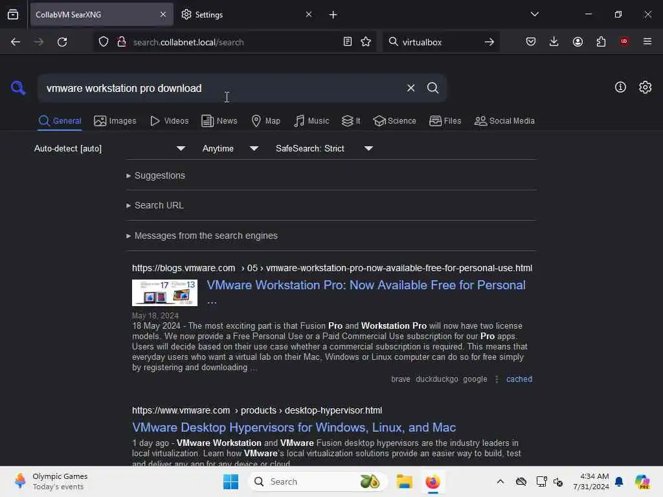The width and height of the screenshot is (663, 497).
Task: Click the Windows taskbar Search box
Action: point(317,481)
